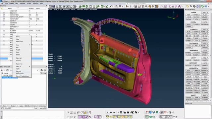The height and width of the screenshot is (119, 212).
Task: Click the FRICTION row in database list
Action: click(22, 33)
